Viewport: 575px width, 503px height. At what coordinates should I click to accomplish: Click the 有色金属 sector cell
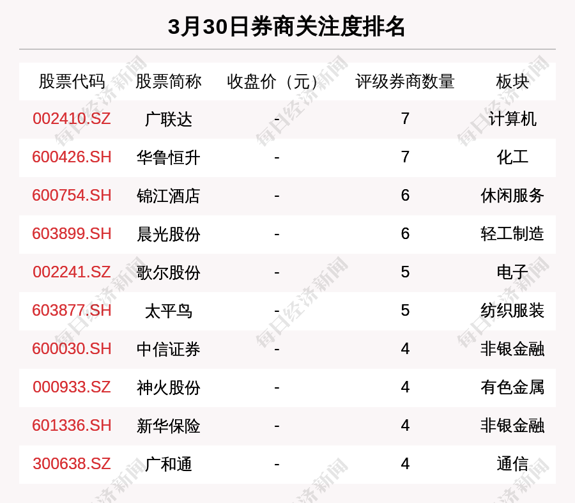click(512, 387)
